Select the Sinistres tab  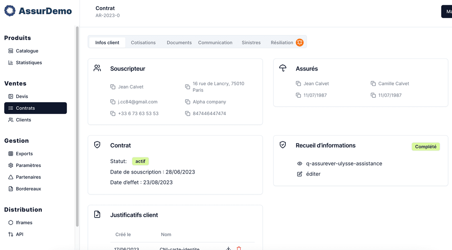(x=251, y=43)
